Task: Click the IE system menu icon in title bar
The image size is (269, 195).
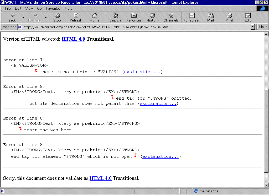Action: [x=2, y=2]
